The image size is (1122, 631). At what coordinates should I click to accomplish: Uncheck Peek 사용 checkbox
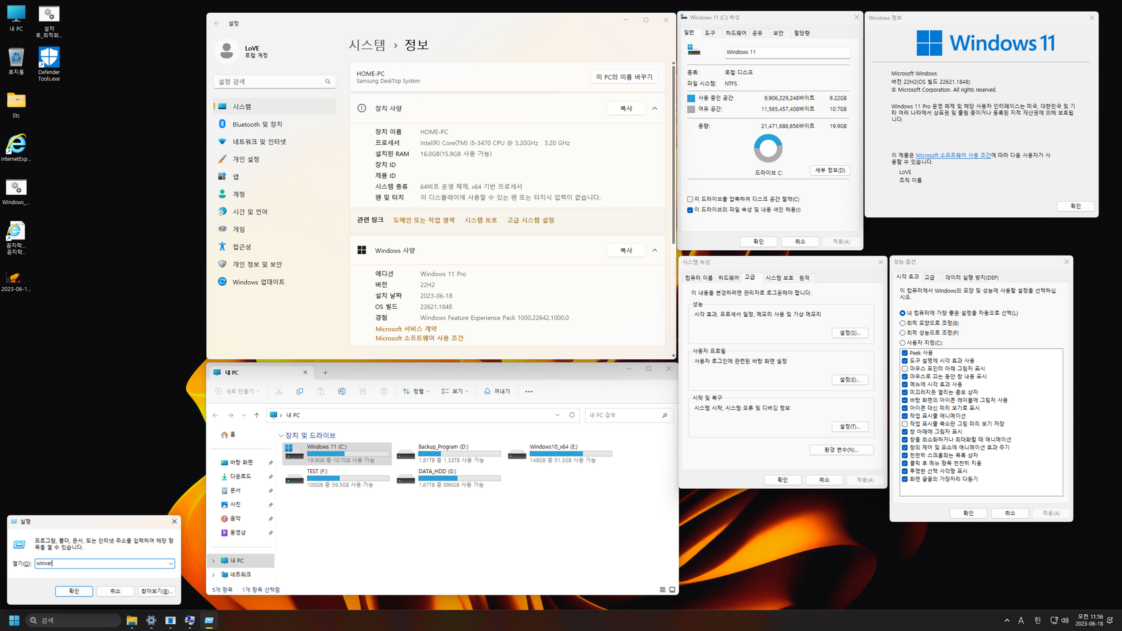click(x=905, y=353)
